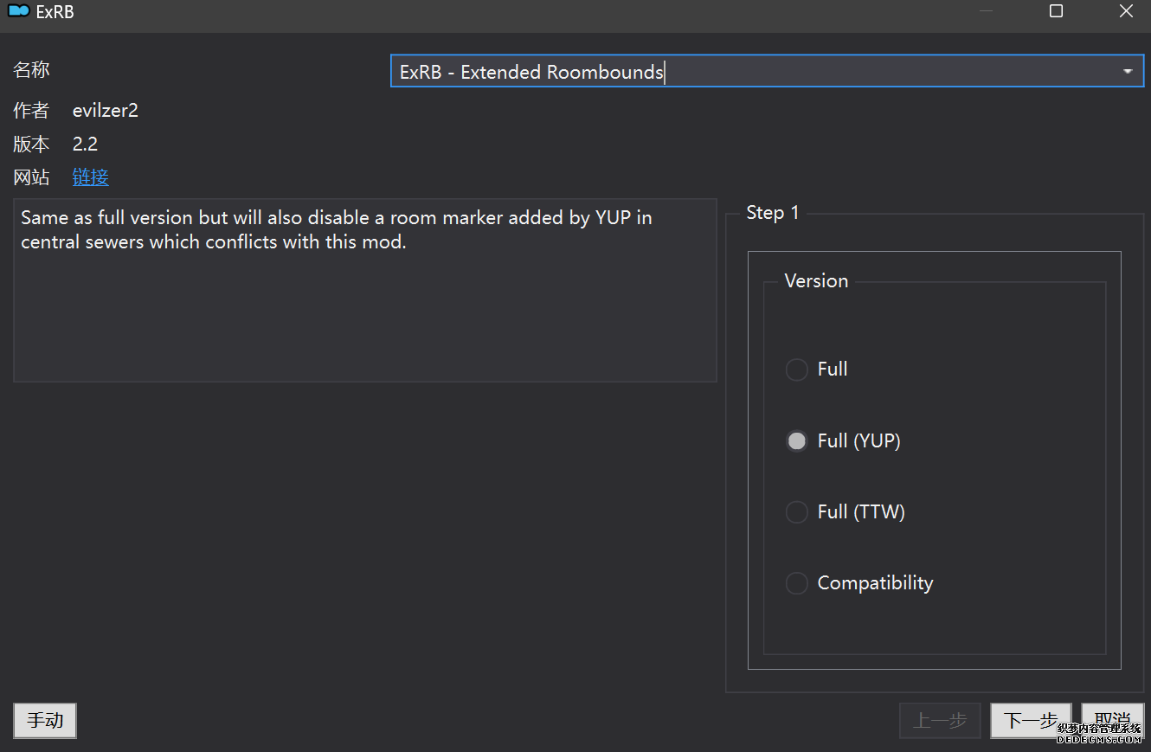
Task: Pick the Compatibility radio button
Action: point(796,583)
